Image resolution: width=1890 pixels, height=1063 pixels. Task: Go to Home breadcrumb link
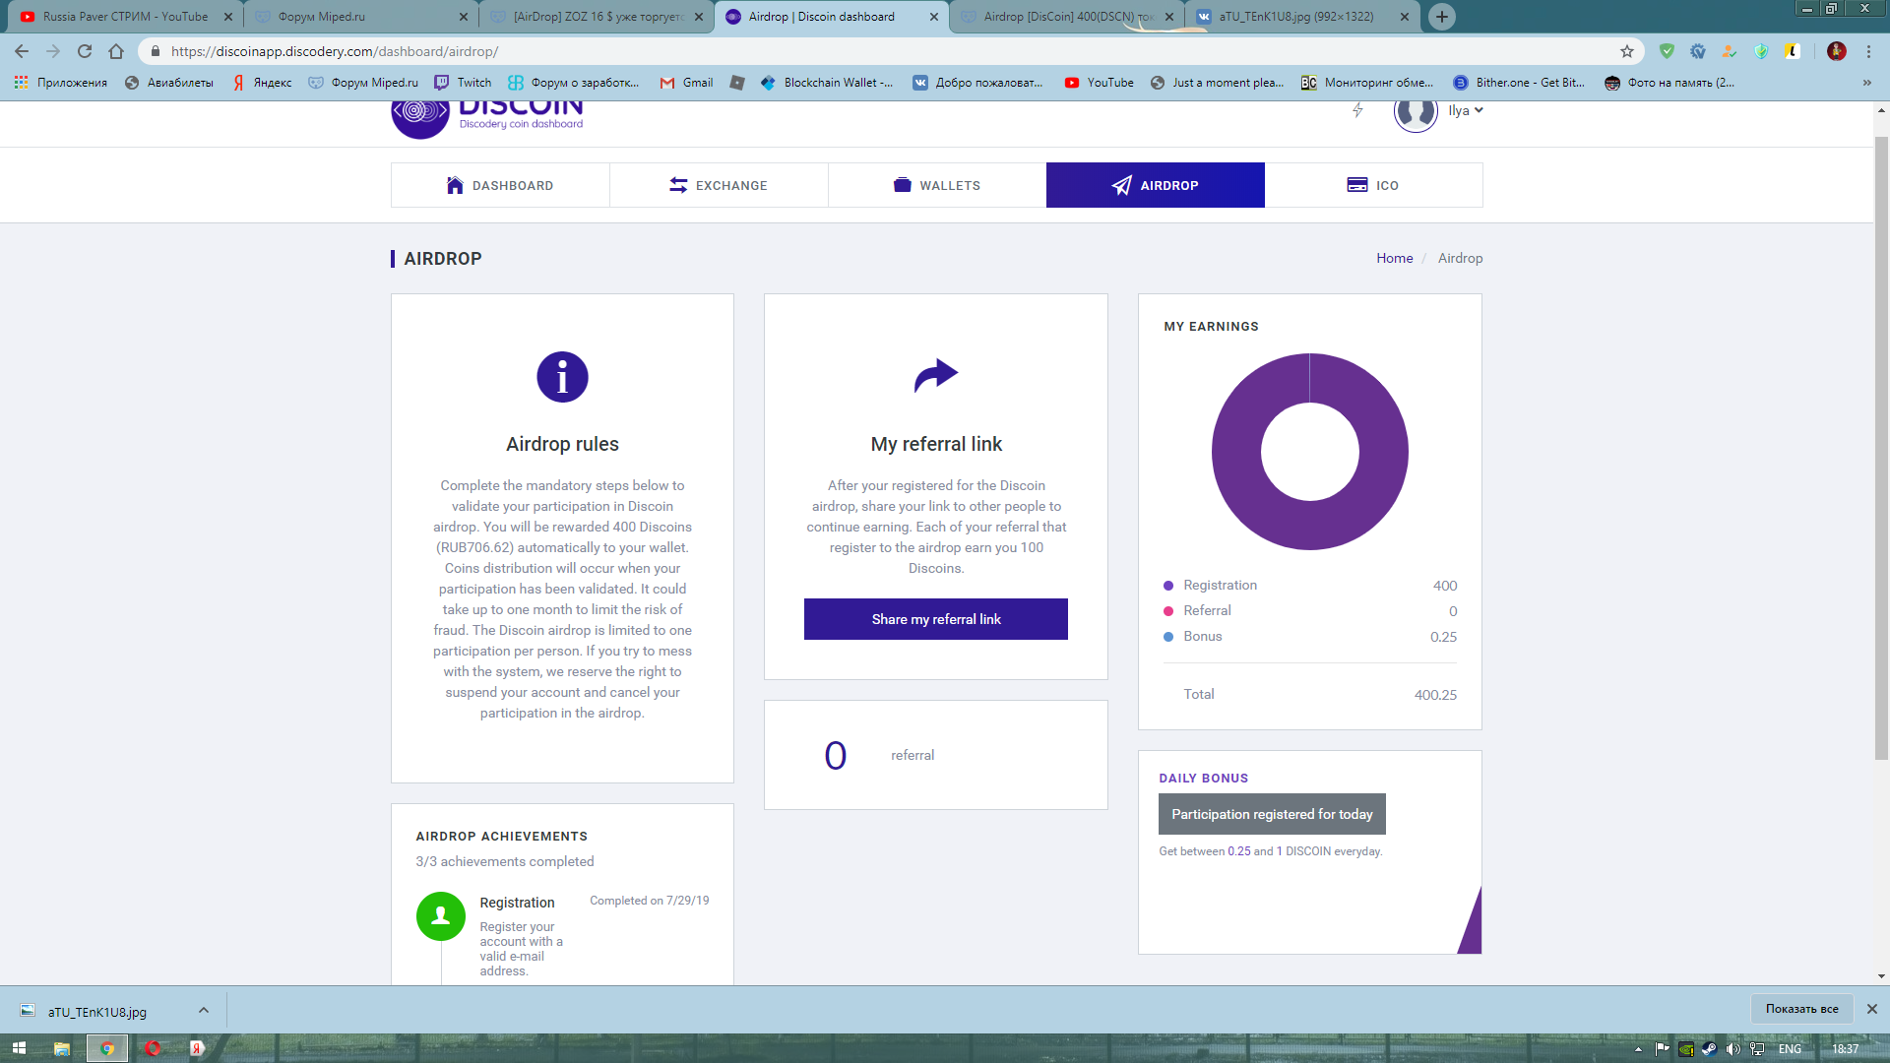point(1394,258)
